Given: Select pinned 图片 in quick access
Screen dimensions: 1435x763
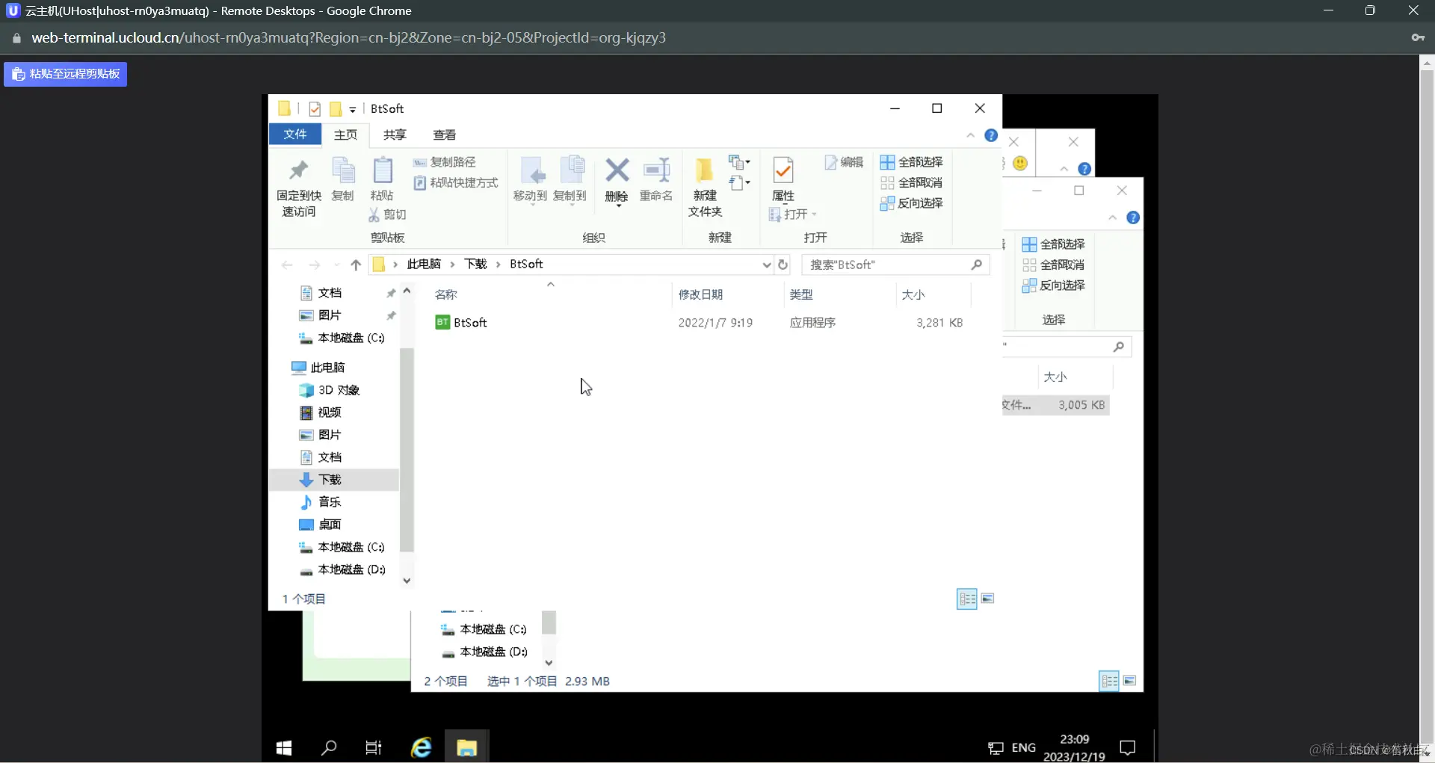Looking at the screenshot, I should point(330,315).
